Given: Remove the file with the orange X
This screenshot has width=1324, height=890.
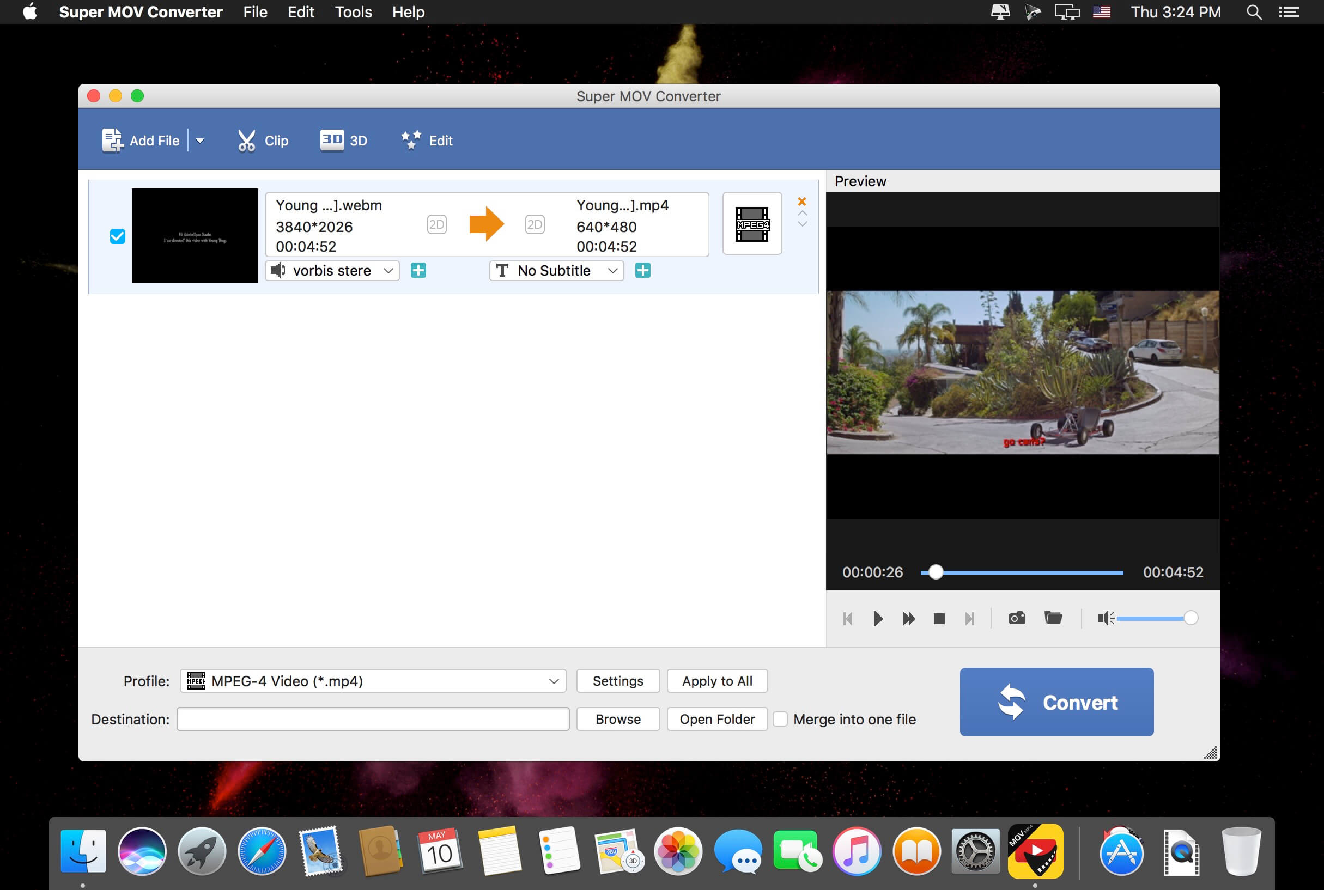Looking at the screenshot, I should click(x=801, y=202).
